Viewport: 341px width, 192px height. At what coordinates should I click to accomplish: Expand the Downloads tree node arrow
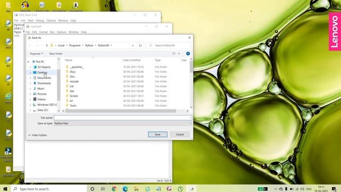30,83
